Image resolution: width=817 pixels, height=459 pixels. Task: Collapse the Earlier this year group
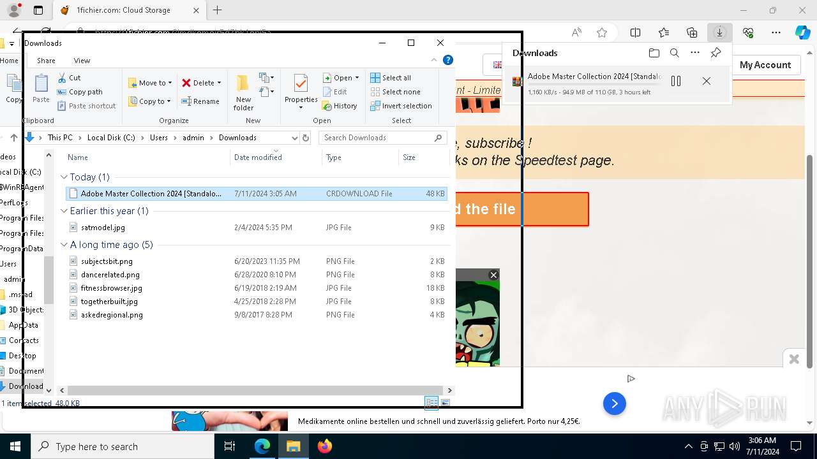click(64, 211)
